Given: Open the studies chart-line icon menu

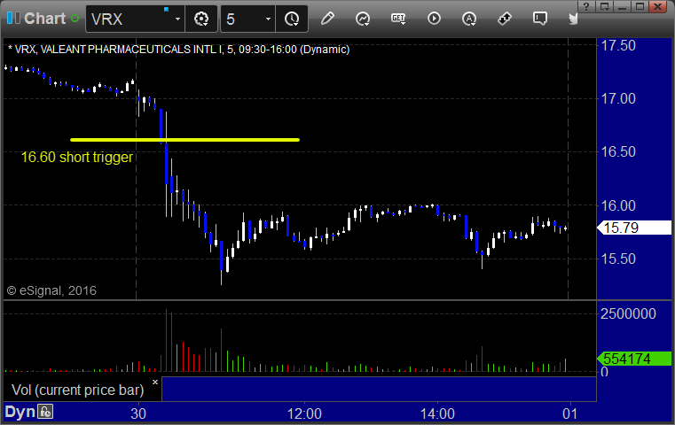Looking at the screenshot, I should click(363, 19).
